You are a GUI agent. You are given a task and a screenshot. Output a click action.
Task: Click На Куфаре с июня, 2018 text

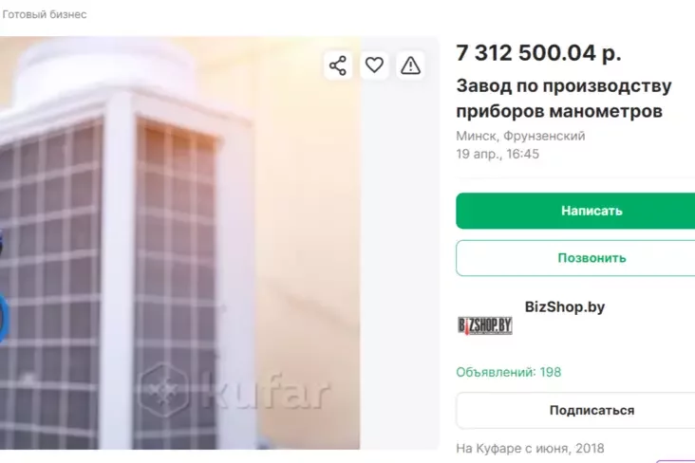(530, 449)
